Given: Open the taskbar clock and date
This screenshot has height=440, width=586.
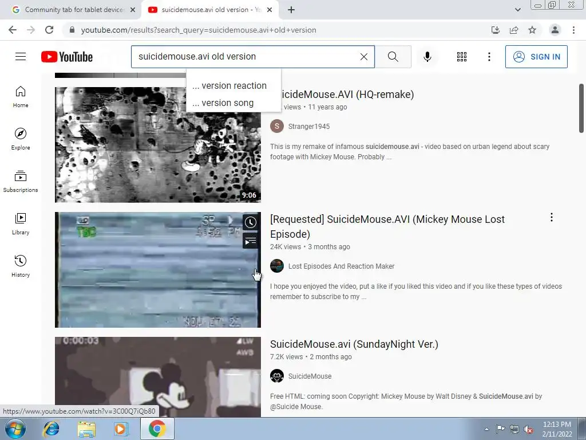Looking at the screenshot, I should point(557,429).
